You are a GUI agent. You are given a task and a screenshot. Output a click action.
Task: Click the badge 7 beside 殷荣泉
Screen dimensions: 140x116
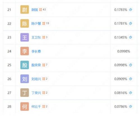pyautogui.click(x=45, y=65)
